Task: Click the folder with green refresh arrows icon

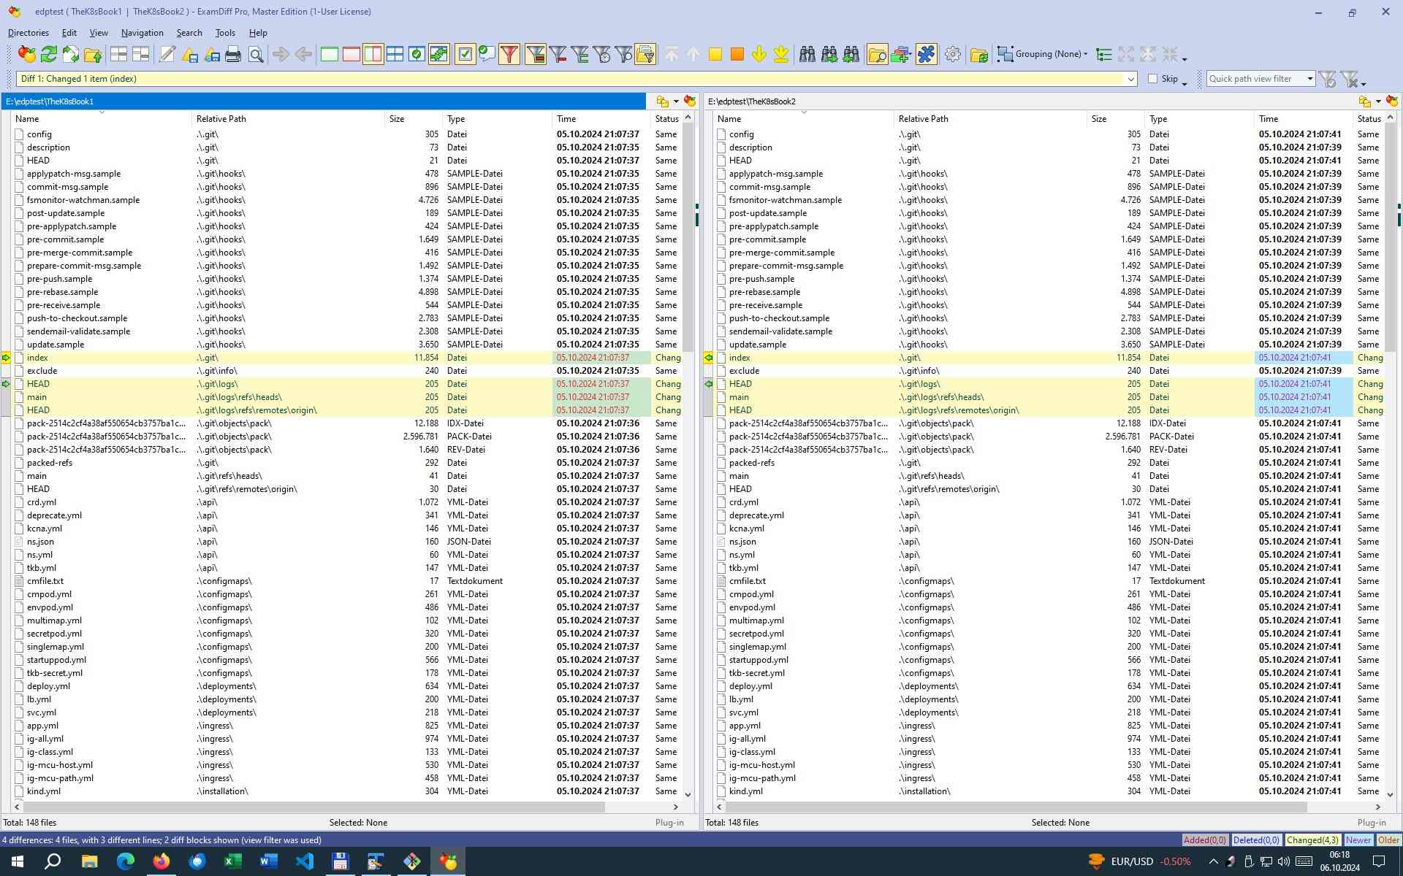Action: 979,54
